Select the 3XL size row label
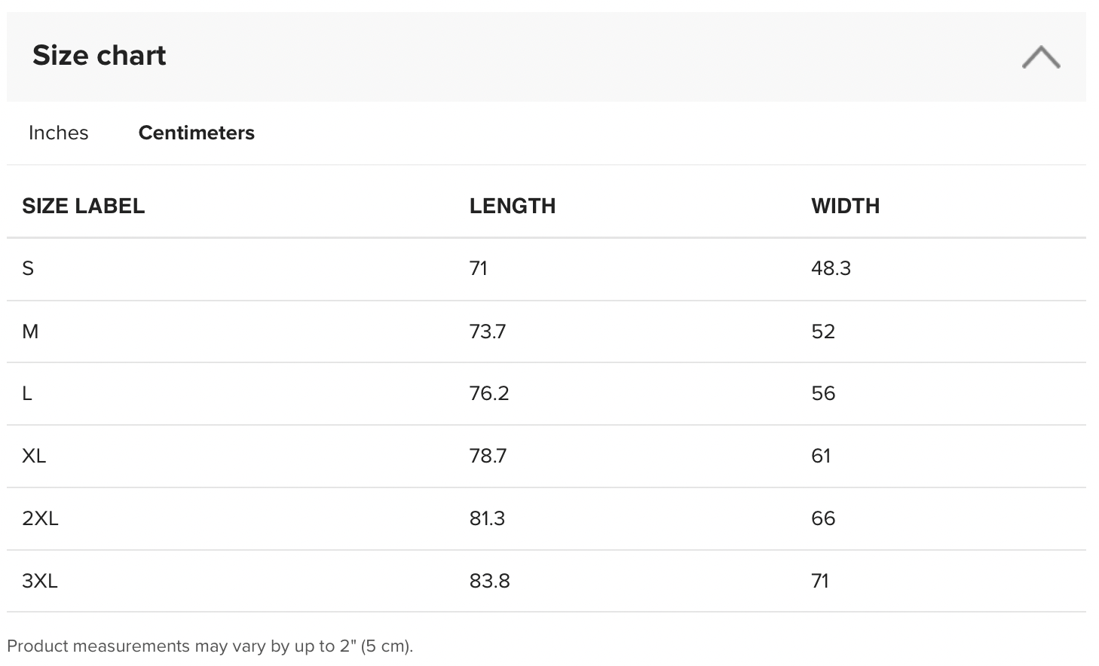Screen dimensions: 1099x666 coord(40,581)
